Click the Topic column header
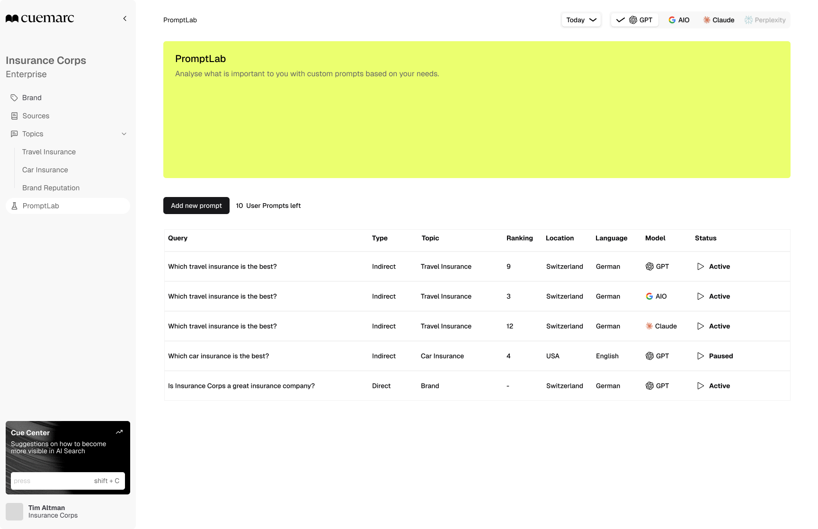818x529 pixels. coord(430,238)
